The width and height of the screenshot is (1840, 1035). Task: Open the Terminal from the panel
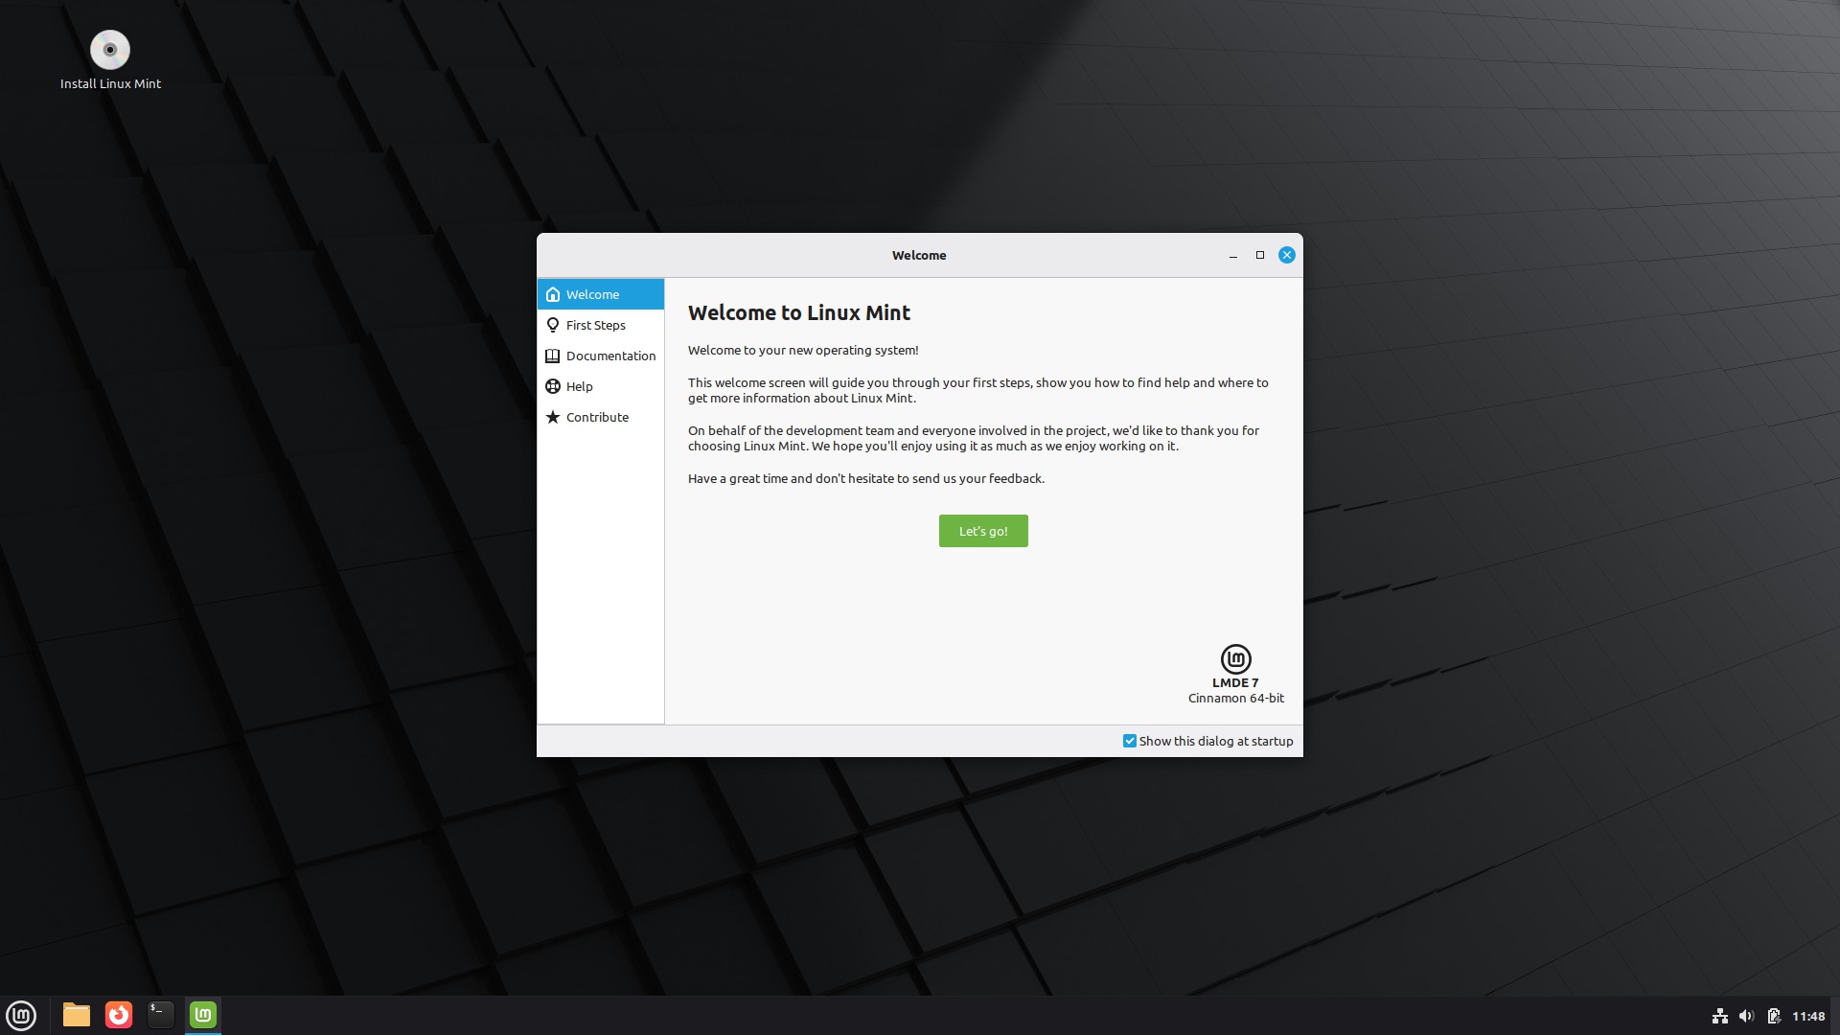click(x=161, y=1015)
